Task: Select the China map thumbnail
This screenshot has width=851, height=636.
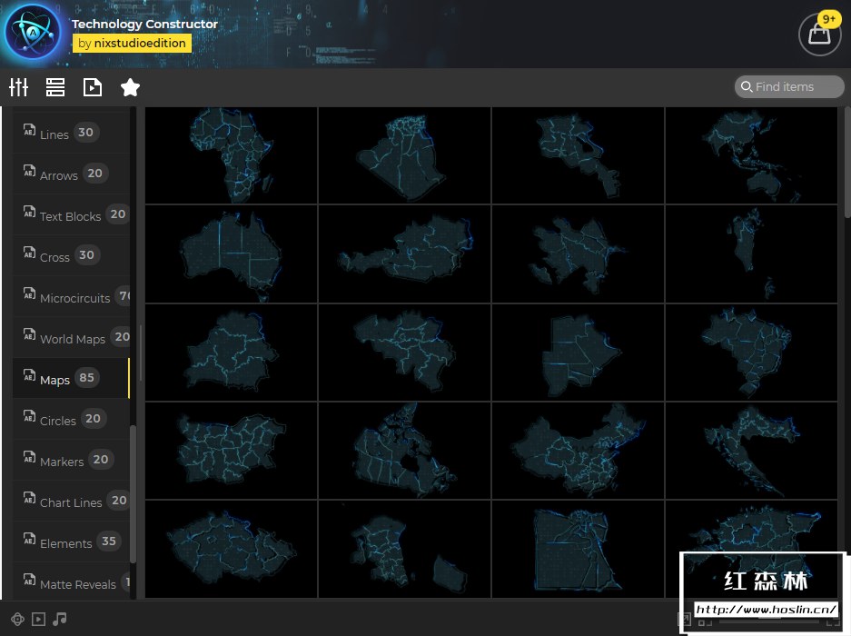Action: tap(578, 451)
